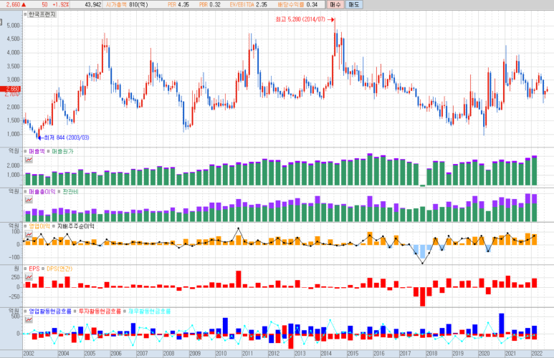Toggle the EPS series legend
This screenshot has width=554, height=358.
click(x=32, y=268)
